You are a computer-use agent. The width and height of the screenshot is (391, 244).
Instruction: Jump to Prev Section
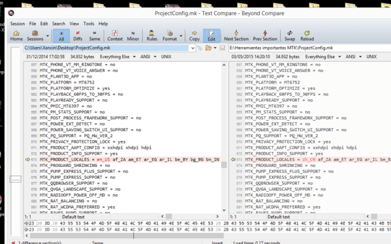(265, 36)
